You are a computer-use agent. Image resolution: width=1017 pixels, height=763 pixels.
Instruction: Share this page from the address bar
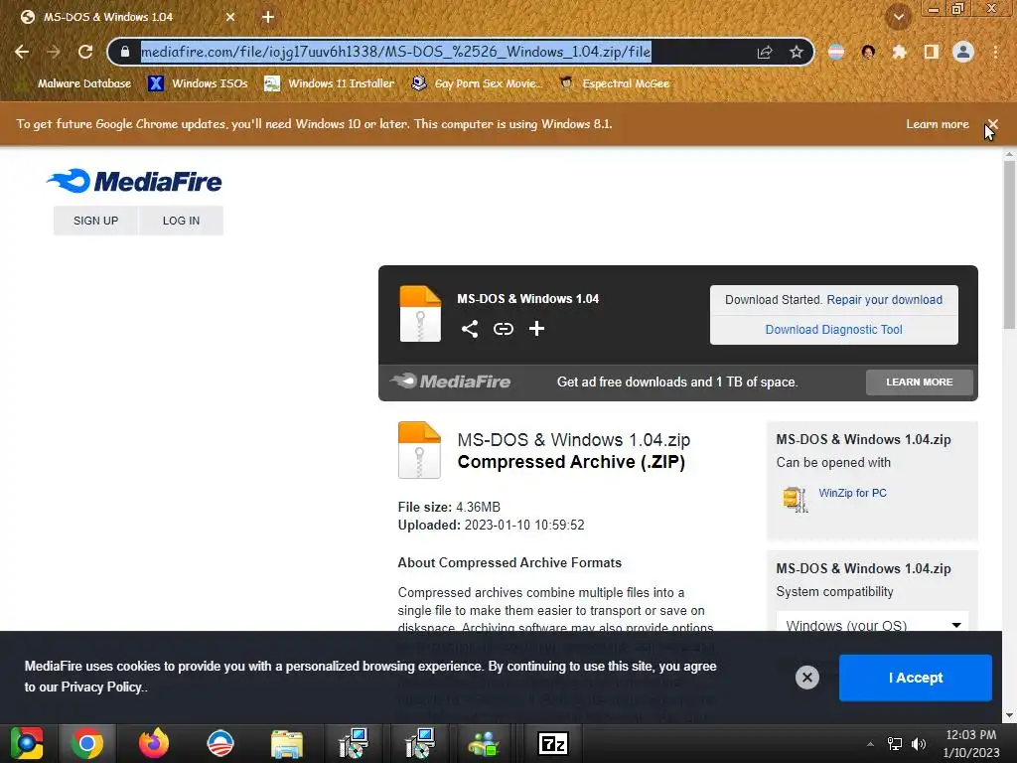click(x=765, y=52)
